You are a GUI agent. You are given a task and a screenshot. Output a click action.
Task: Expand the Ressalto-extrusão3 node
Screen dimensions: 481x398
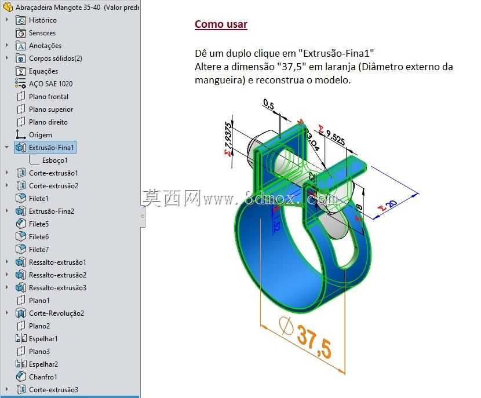click(7, 287)
